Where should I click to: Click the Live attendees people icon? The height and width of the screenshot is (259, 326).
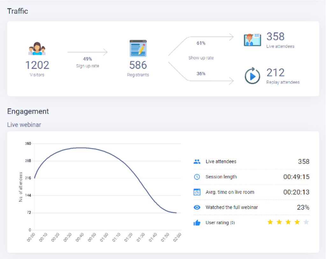point(197,162)
